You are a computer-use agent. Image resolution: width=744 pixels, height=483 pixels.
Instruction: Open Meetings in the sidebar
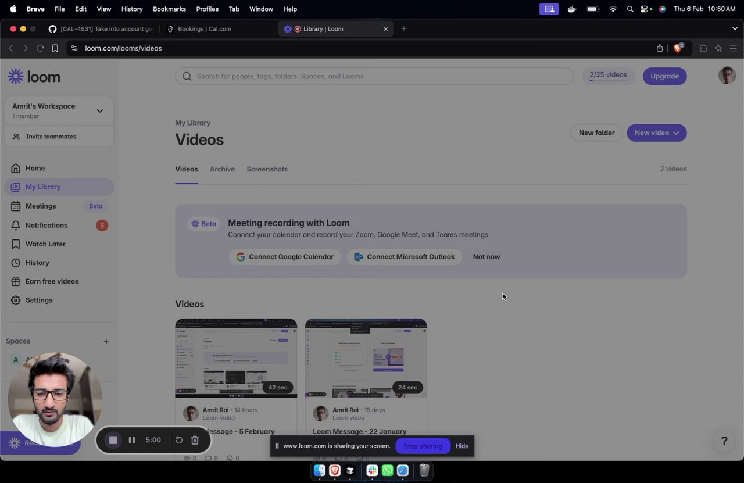[41, 206]
